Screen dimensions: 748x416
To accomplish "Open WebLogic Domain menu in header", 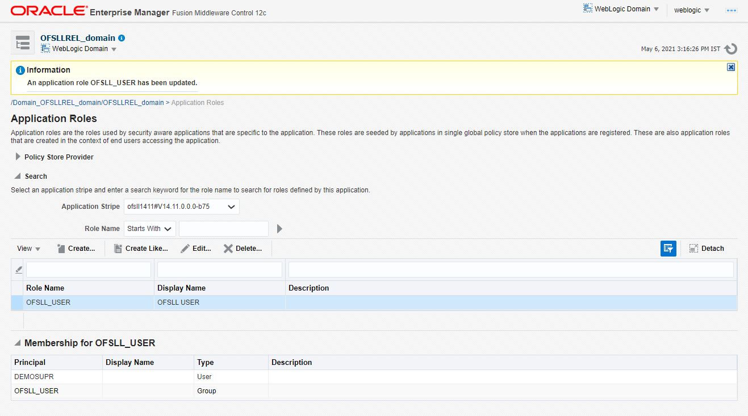I will [x=621, y=9].
